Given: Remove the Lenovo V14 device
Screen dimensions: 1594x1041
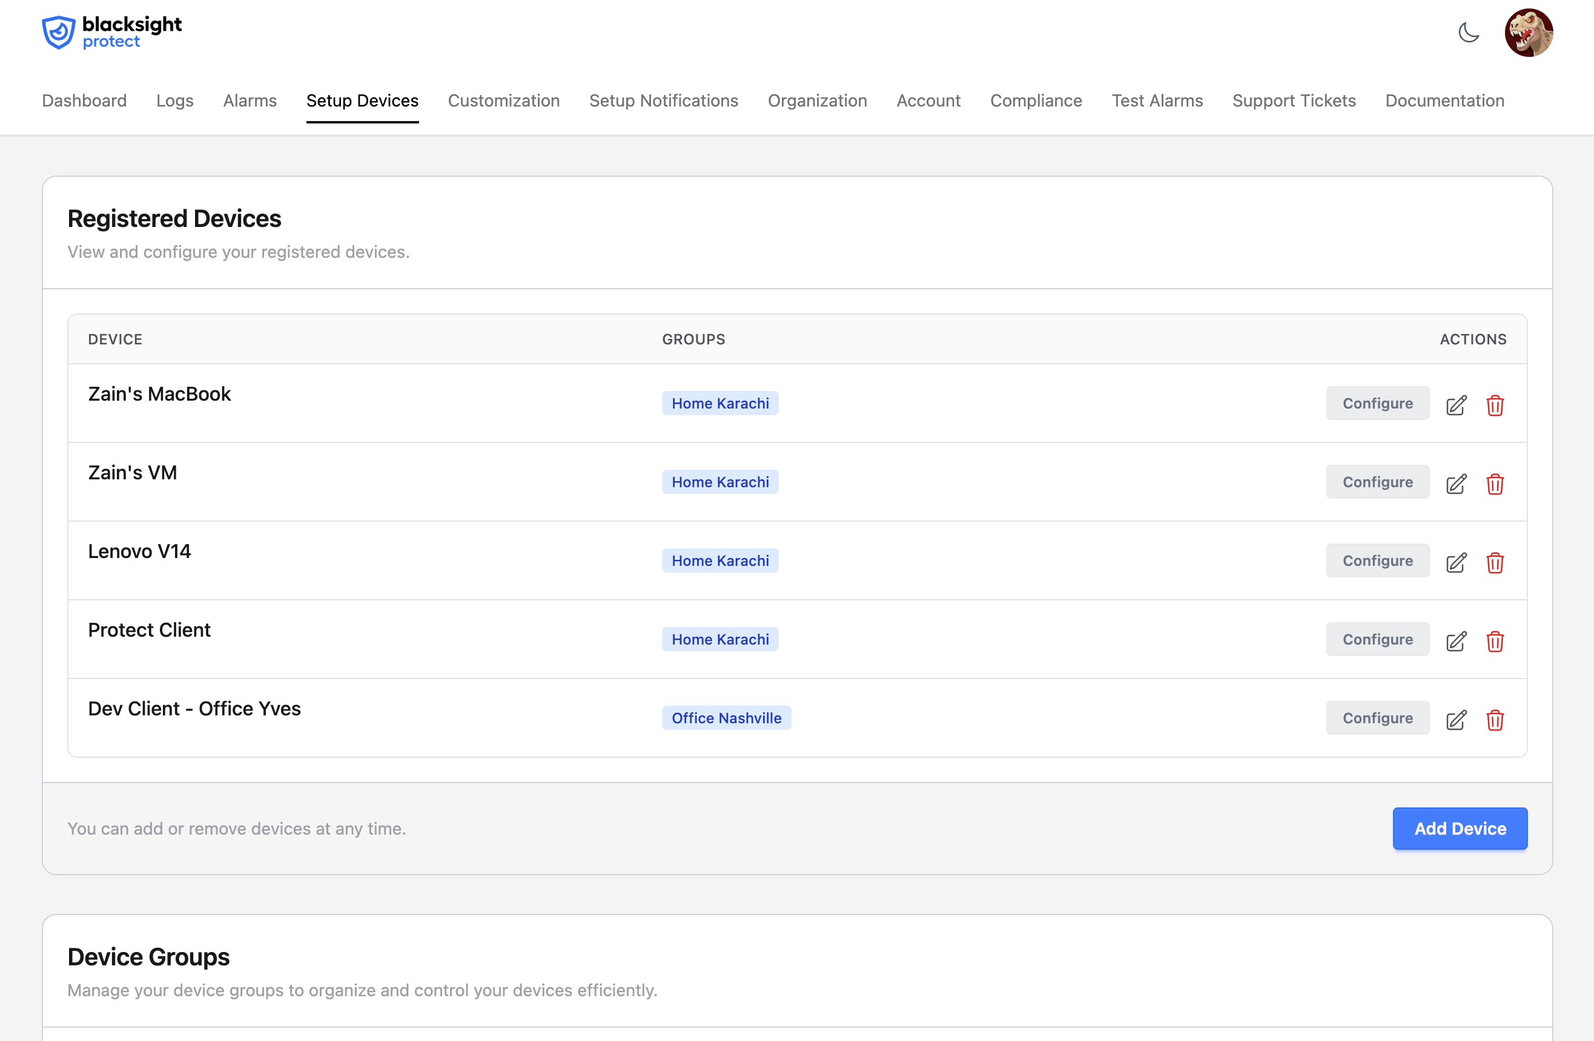Looking at the screenshot, I should tap(1495, 562).
